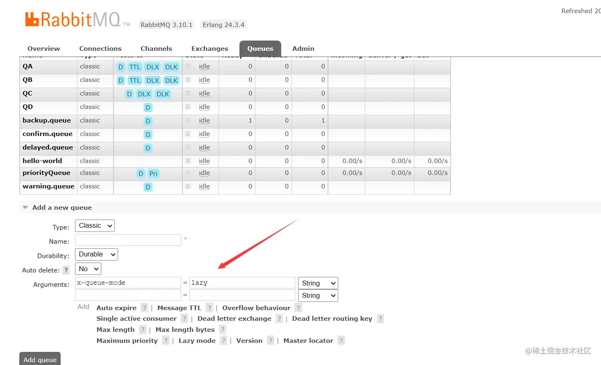601x365 pixels.
Task: Click the lazy argument value field
Action: (242, 283)
